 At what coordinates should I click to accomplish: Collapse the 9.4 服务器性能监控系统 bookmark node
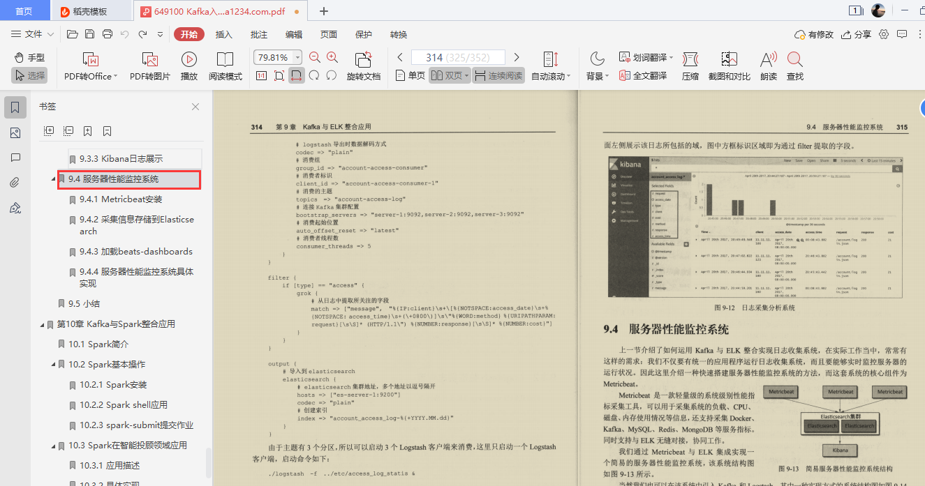(x=52, y=179)
